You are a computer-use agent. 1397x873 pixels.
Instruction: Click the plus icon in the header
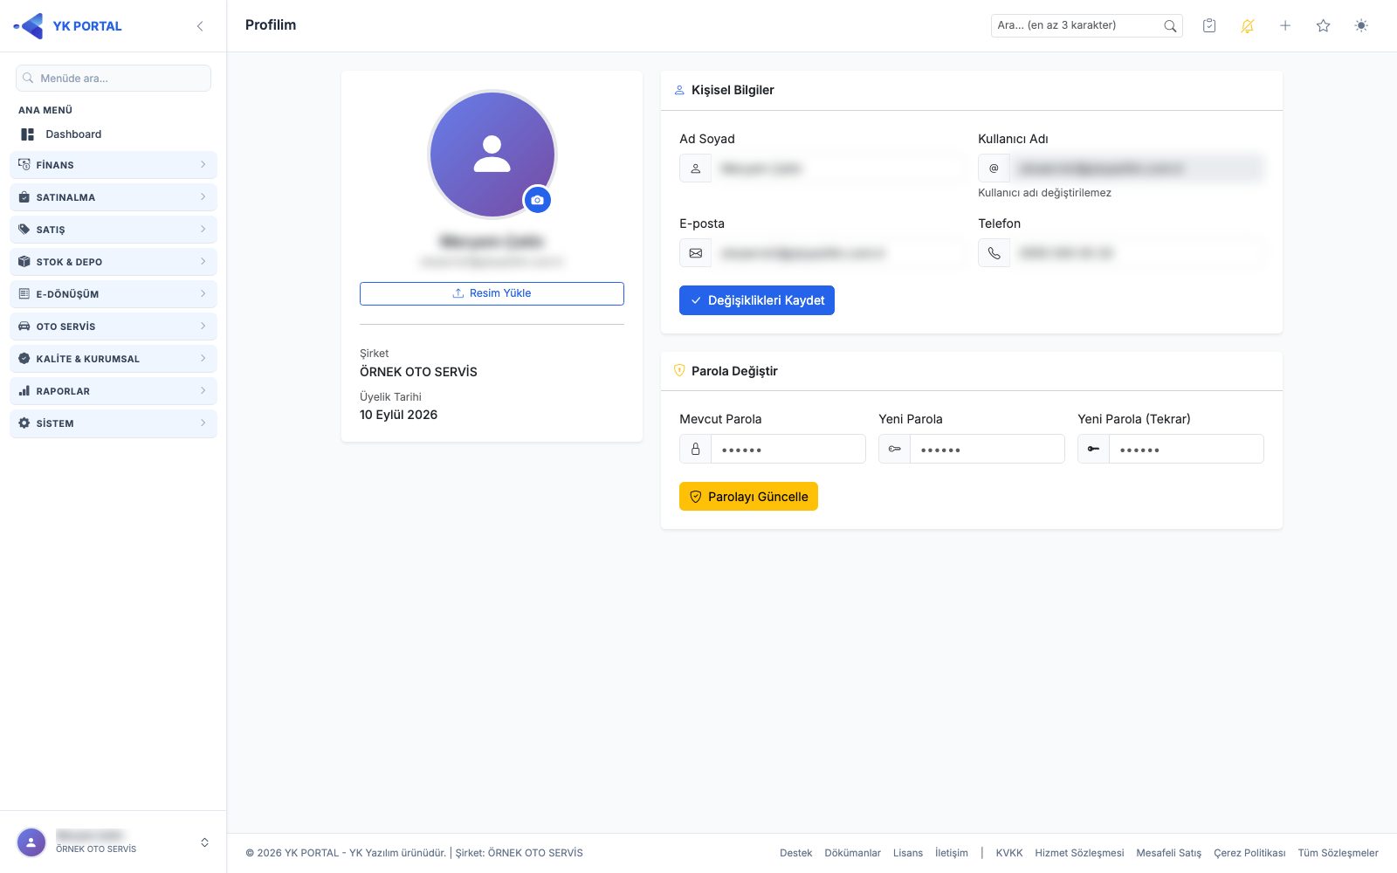(x=1285, y=26)
